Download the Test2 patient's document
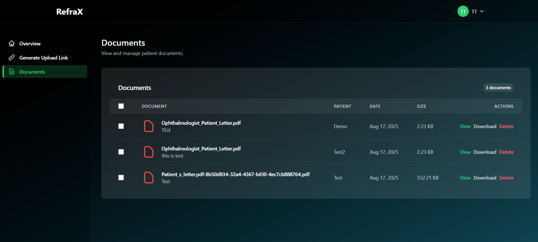This screenshot has width=538, height=242. click(485, 152)
